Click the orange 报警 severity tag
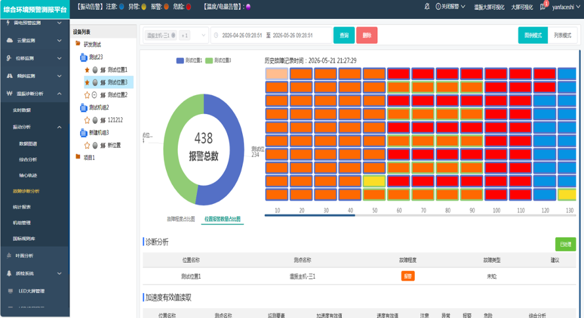Screen dimensions: 584x318 pos(408,276)
